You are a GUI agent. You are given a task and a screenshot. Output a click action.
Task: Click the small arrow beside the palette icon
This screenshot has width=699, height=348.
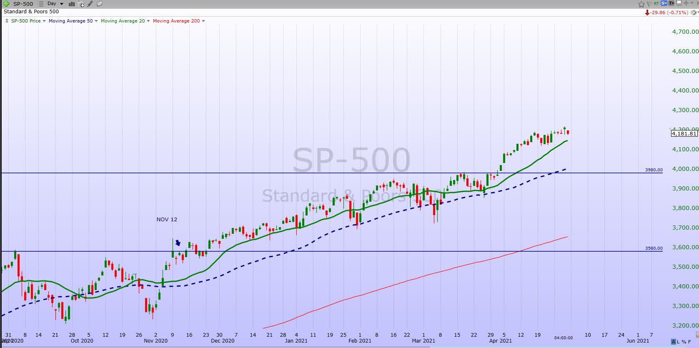[x=698, y=13]
